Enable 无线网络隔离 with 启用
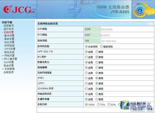The height and width of the screenshot is (113, 155). pos(86,73)
